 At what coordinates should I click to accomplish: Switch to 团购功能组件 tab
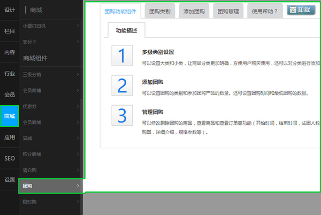120,11
